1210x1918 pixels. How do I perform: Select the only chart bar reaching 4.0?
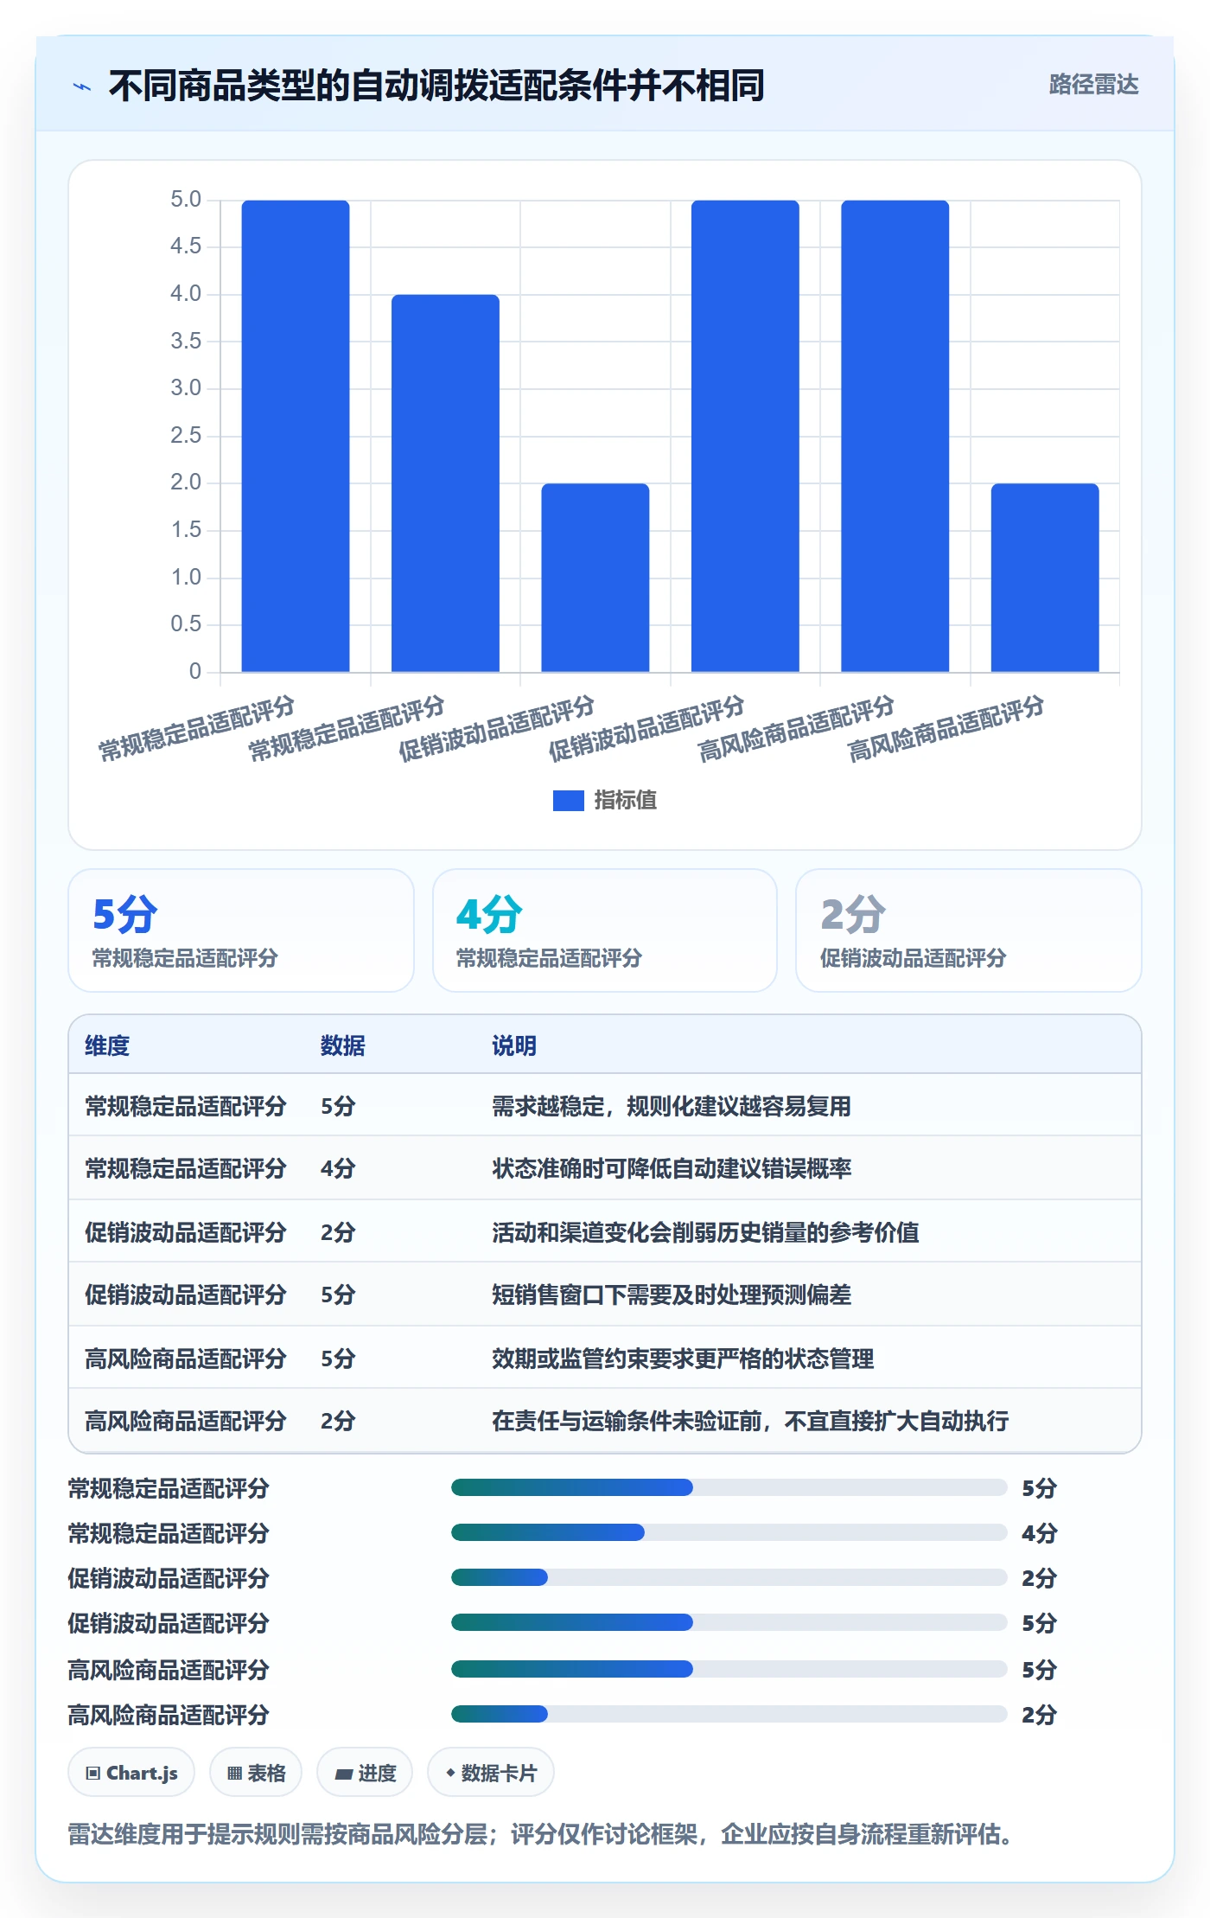click(445, 483)
